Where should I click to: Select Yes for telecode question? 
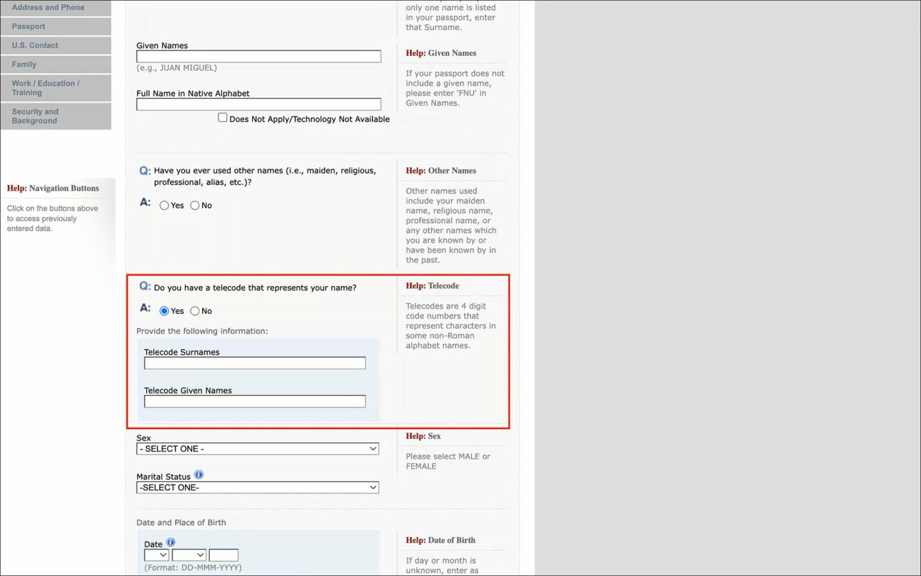(x=164, y=311)
